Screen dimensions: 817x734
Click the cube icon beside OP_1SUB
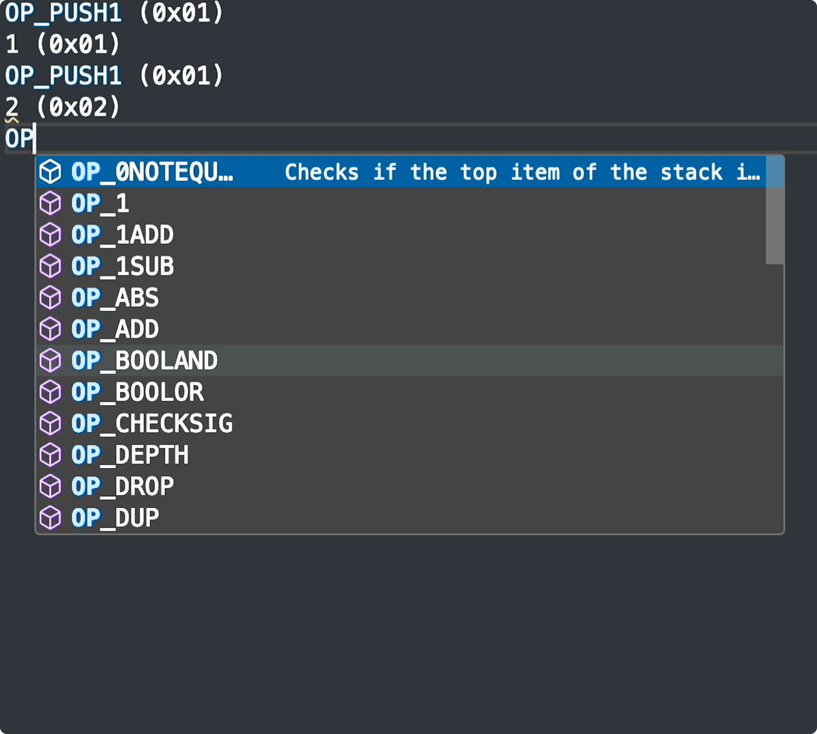pyautogui.click(x=50, y=267)
